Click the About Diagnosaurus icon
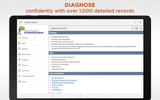This screenshot has width=160, height=100. pyautogui.click(x=19, y=76)
